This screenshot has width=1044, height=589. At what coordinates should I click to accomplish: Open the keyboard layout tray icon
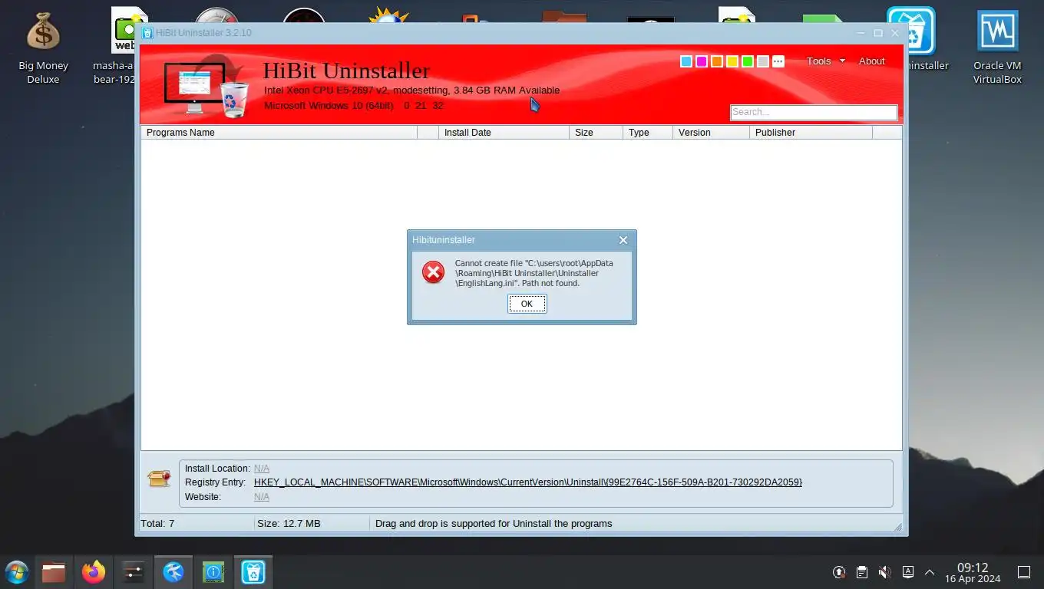tap(908, 572)
